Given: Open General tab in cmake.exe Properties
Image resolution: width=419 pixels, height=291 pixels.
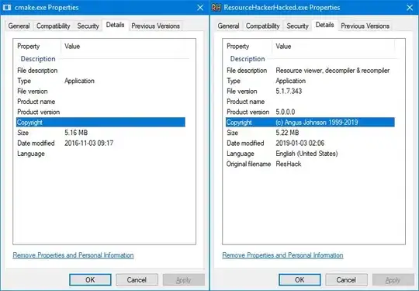Looking at the screenshot, I should [x=19, y=26].
